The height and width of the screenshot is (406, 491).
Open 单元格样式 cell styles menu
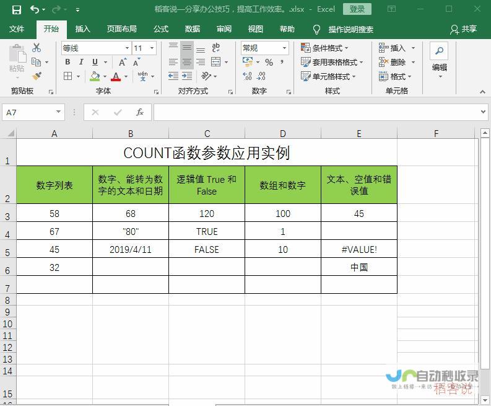coord(328,76)
